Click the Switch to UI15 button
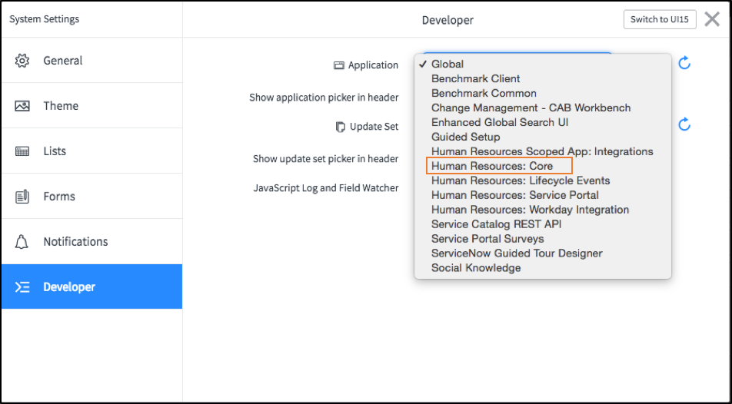Viewport: 732px width, 404px height. 660,19
